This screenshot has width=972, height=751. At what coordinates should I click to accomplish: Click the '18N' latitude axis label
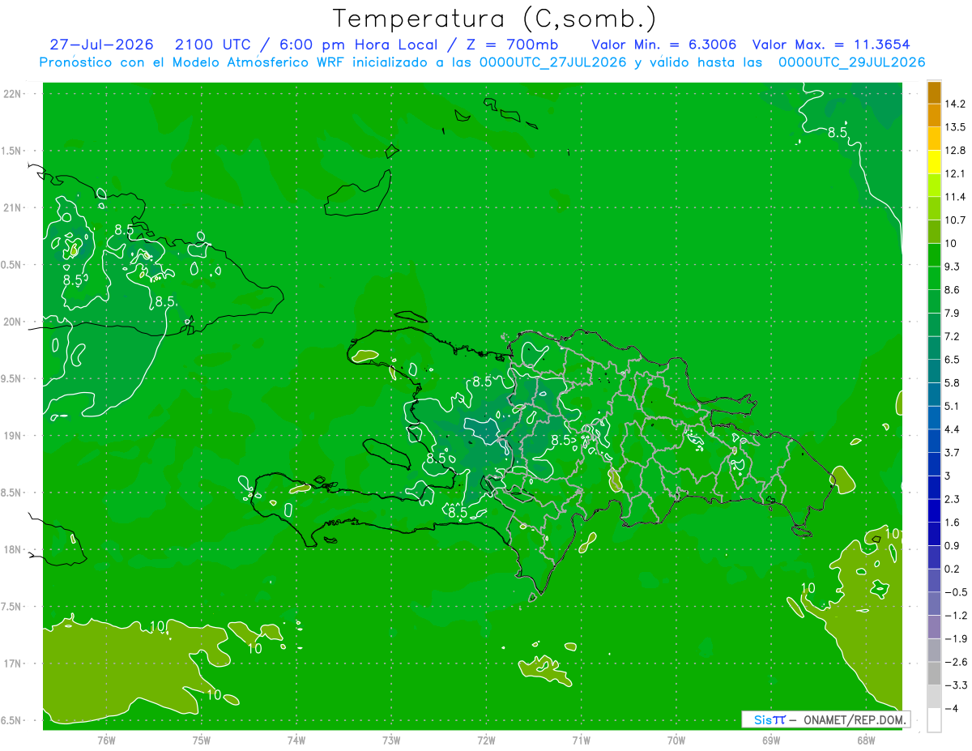click(x=12, y=549)
